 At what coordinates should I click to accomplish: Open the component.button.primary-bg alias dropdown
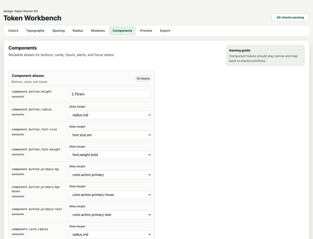coord(110,175)
